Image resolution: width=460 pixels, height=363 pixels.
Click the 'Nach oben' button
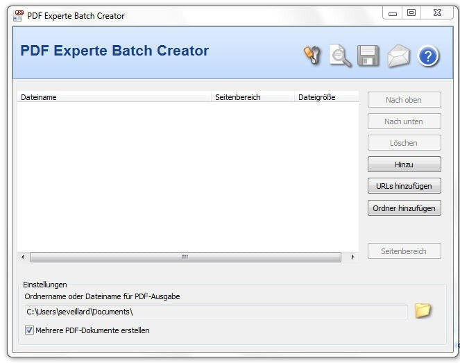404,100
